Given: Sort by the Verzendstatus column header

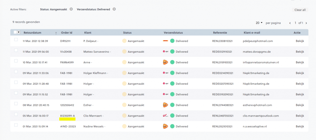Looking at the screenshot, I should pyautogui.click(x=173, y=33).
